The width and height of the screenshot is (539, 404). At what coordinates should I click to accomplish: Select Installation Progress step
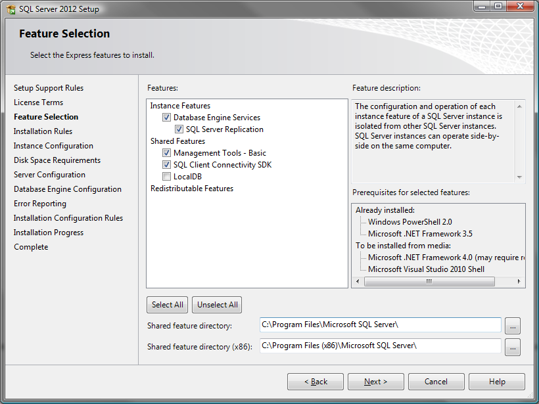click(49, 233)
